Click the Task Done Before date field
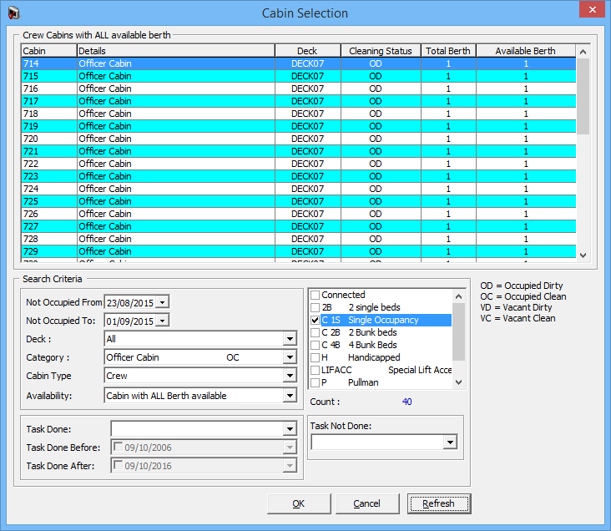Image resolution: width=611 pixels, height=531 pixels. click(x=203, y=448)
